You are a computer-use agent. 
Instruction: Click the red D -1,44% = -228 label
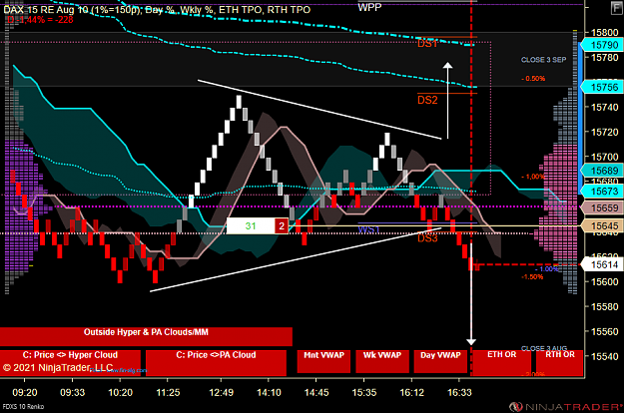tap(40, 20)
